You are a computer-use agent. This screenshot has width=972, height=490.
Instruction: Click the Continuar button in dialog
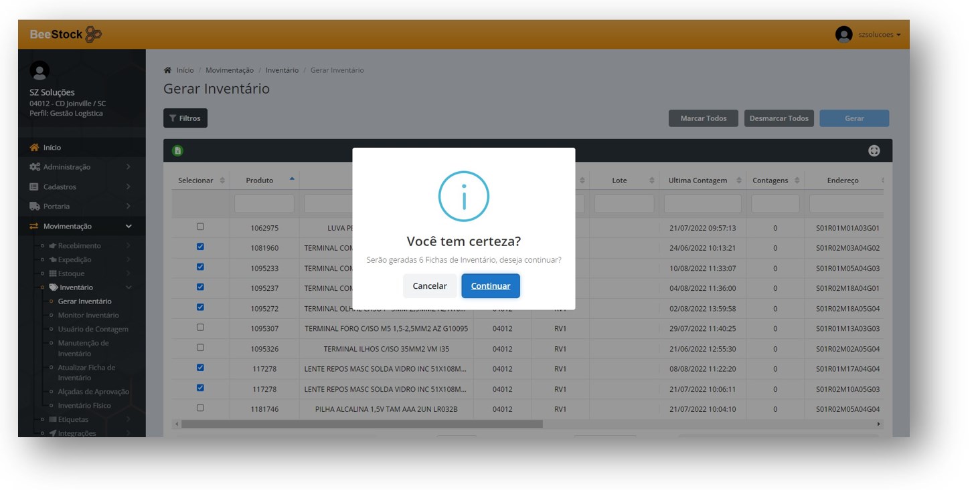pyautogui.click(x=490, y=286)
